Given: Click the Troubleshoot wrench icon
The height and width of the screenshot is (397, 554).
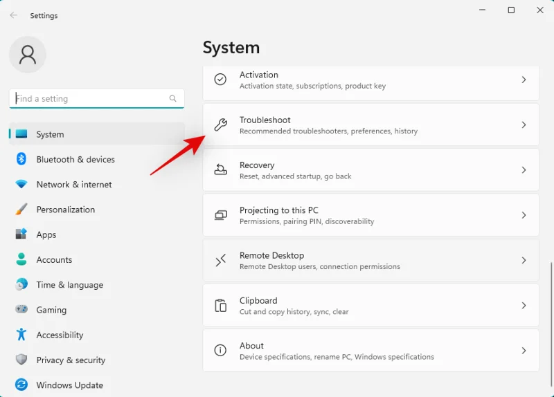Looking at the screenshot, I should coord(220,125).
